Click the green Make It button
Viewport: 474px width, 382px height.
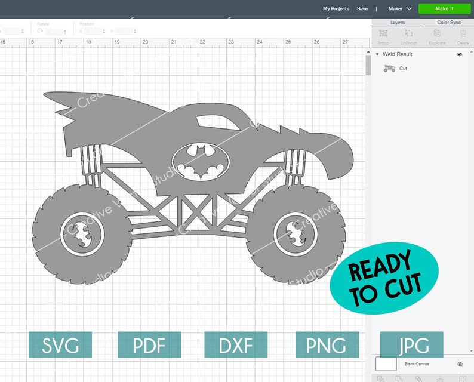click(x=444, y=9)
